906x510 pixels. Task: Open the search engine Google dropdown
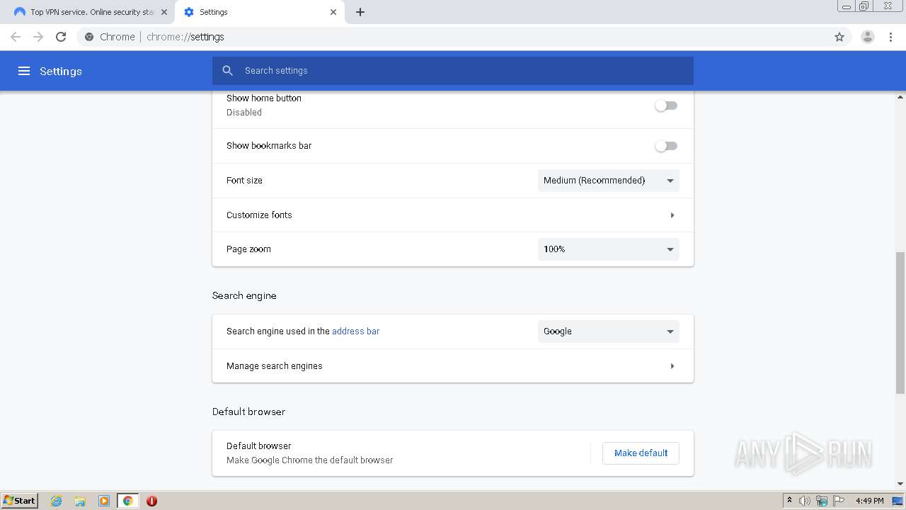pyautogui.click(x=609, y=331)
